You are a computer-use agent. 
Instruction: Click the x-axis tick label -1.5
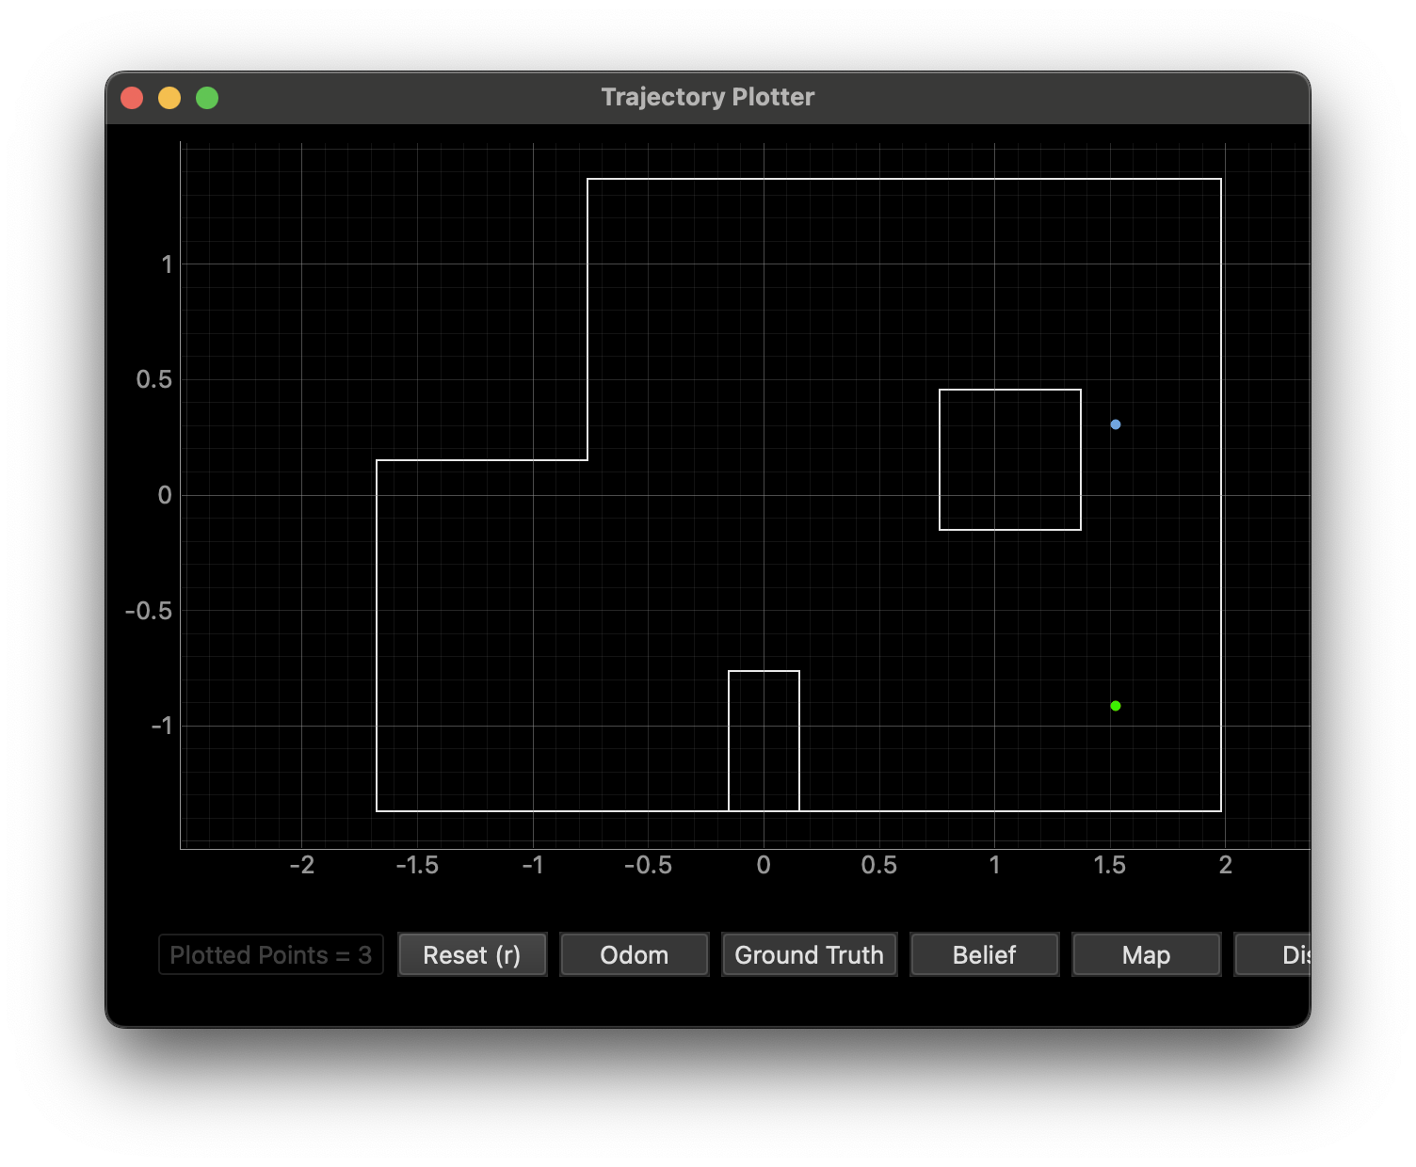(416, 865)
